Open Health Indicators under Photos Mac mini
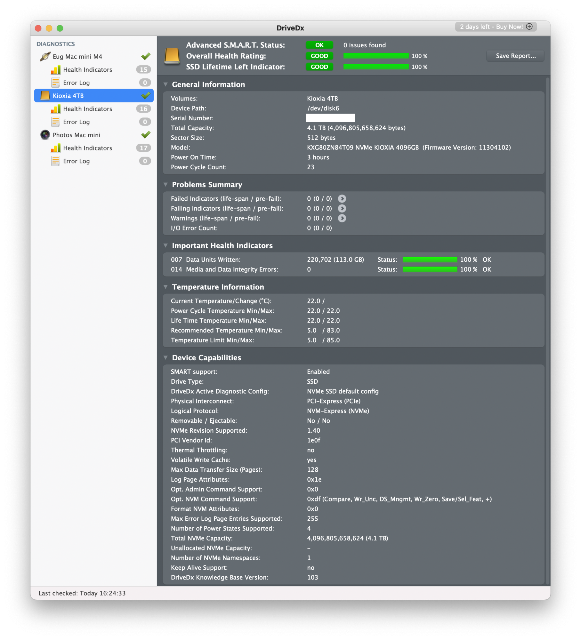Viewport: 581px width, 640px height. 87,148
